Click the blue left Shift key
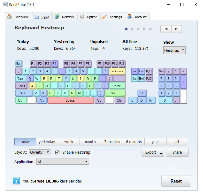The height and width of the screenshot is (196, 203). pyautogui.click(x=24, y=93)
